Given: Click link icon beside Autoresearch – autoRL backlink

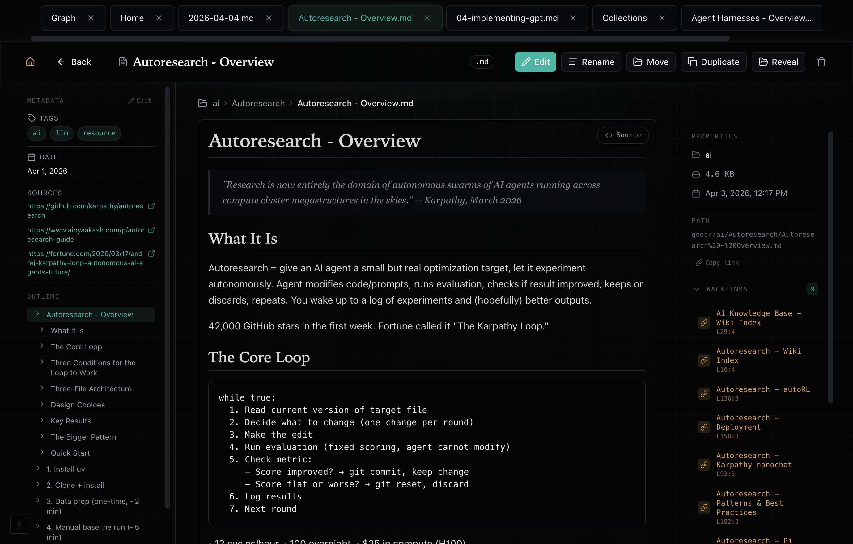Looking at the screenshot, I should pos(704,394).
